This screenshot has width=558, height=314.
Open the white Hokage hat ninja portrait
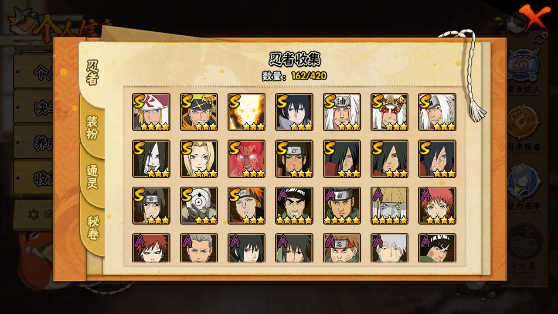pyautogui.click(x=151, y=112)
